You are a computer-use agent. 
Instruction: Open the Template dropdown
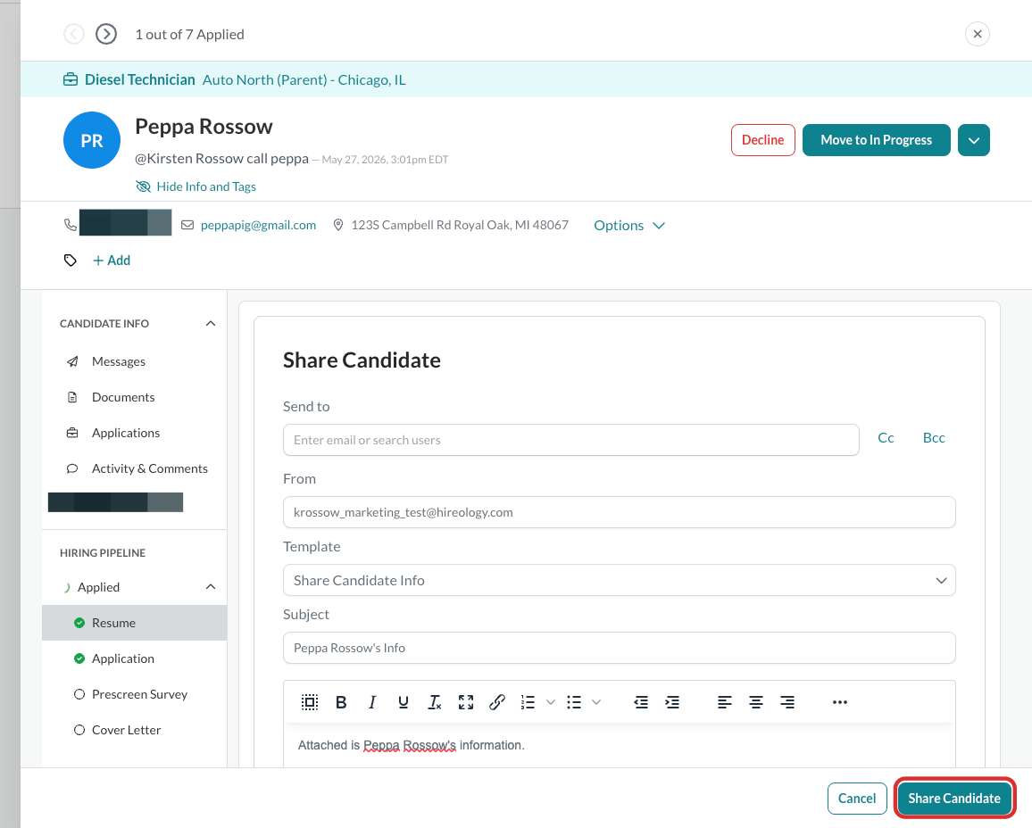[619, 580]
